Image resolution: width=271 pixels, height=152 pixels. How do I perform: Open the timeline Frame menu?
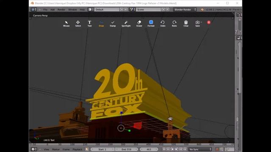[x=66, y=149]
